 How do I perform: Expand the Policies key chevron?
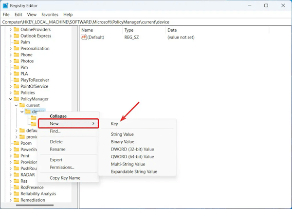point(10,93)
